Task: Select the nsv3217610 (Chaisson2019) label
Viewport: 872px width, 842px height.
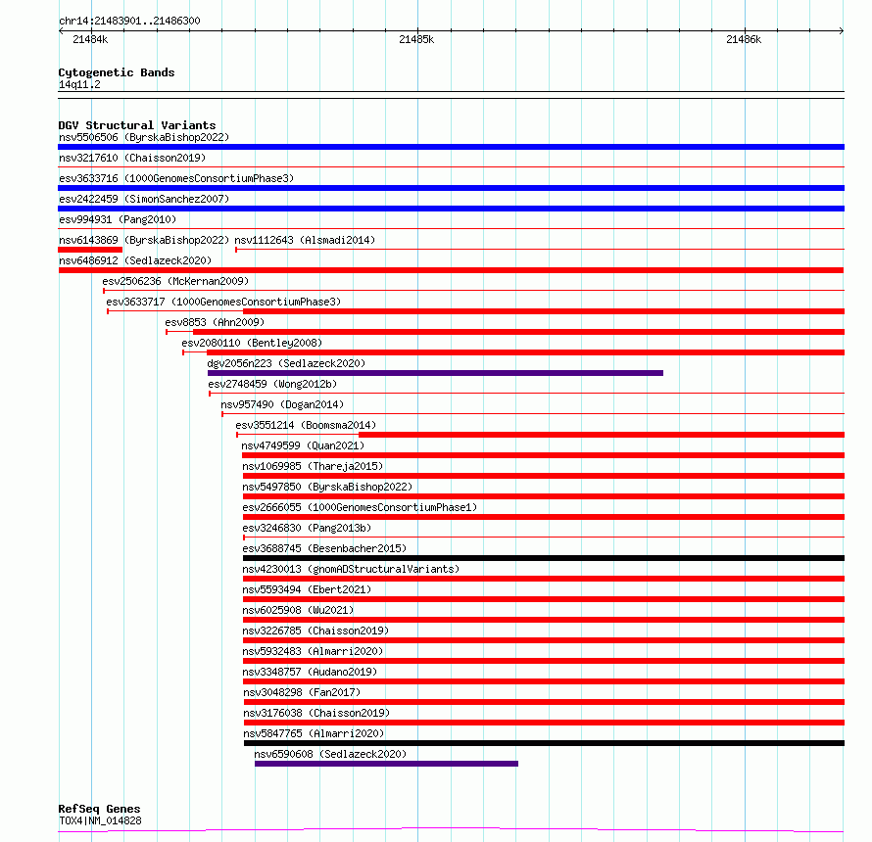Action: coord(132,158)
